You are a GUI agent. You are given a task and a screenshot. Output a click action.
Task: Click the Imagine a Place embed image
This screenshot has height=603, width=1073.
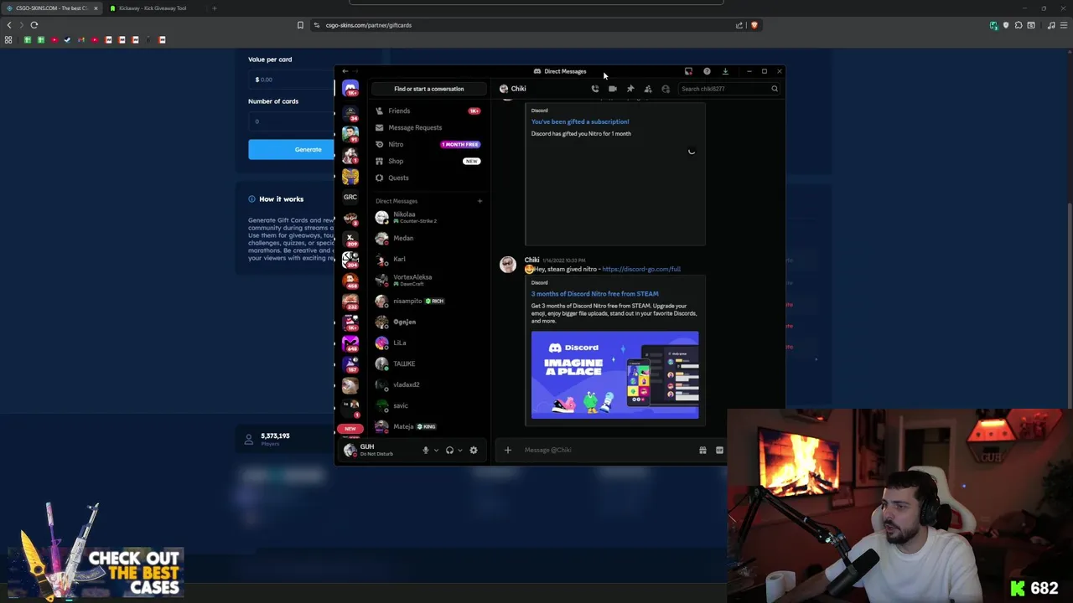pyautogui.click(x=614, y=374)
